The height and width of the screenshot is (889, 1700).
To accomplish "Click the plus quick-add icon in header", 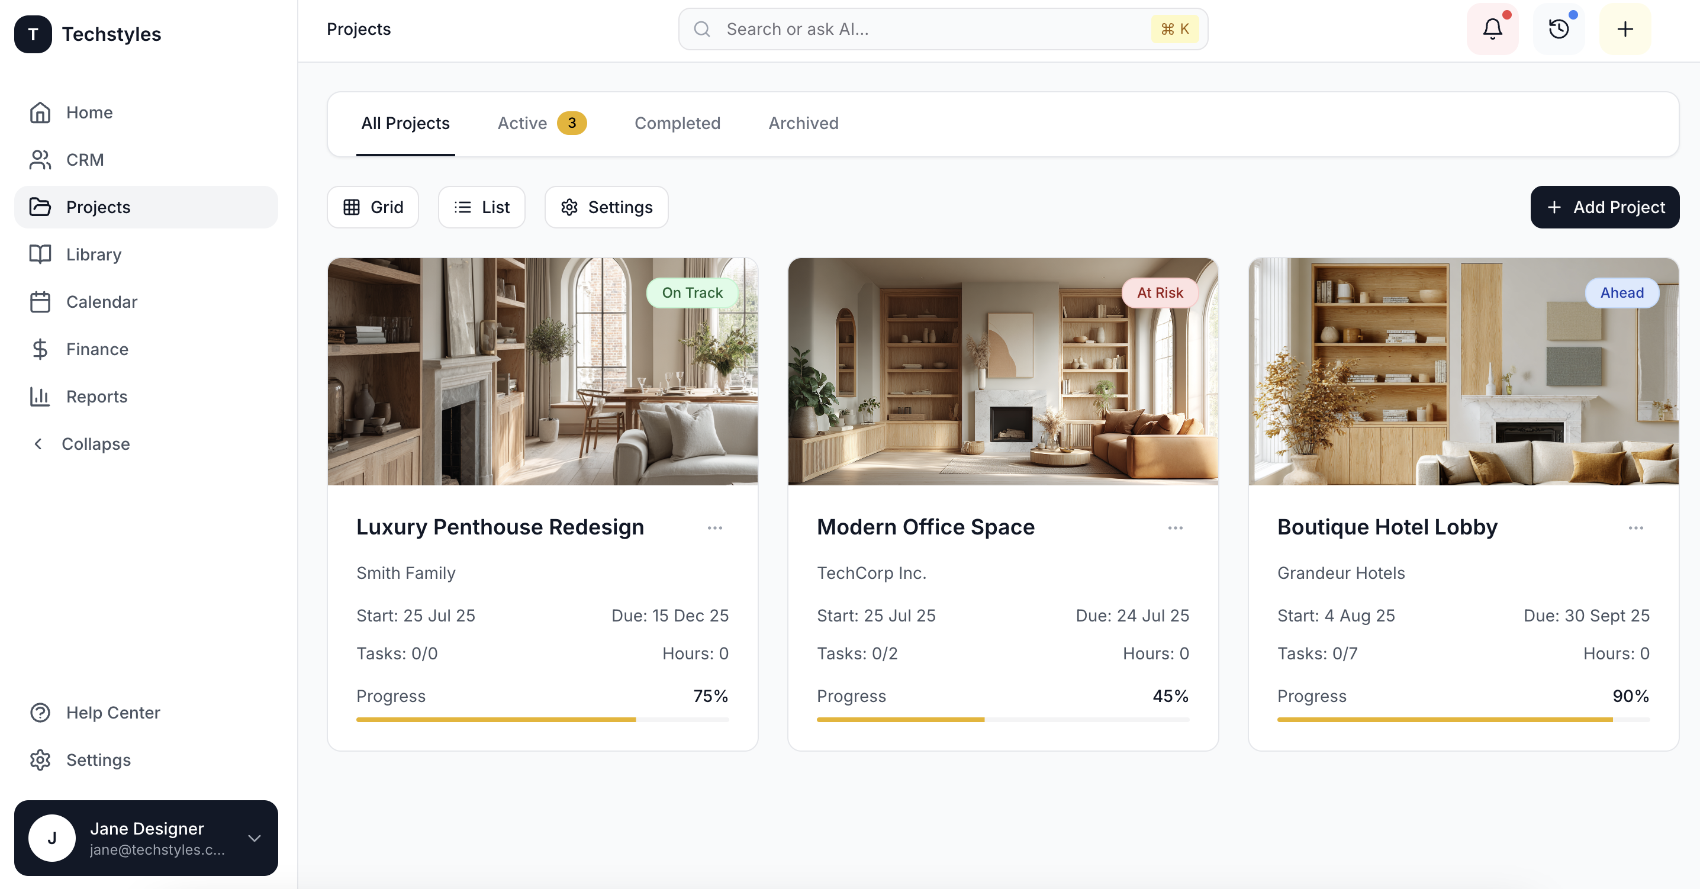I will (x=1625, y=29).
